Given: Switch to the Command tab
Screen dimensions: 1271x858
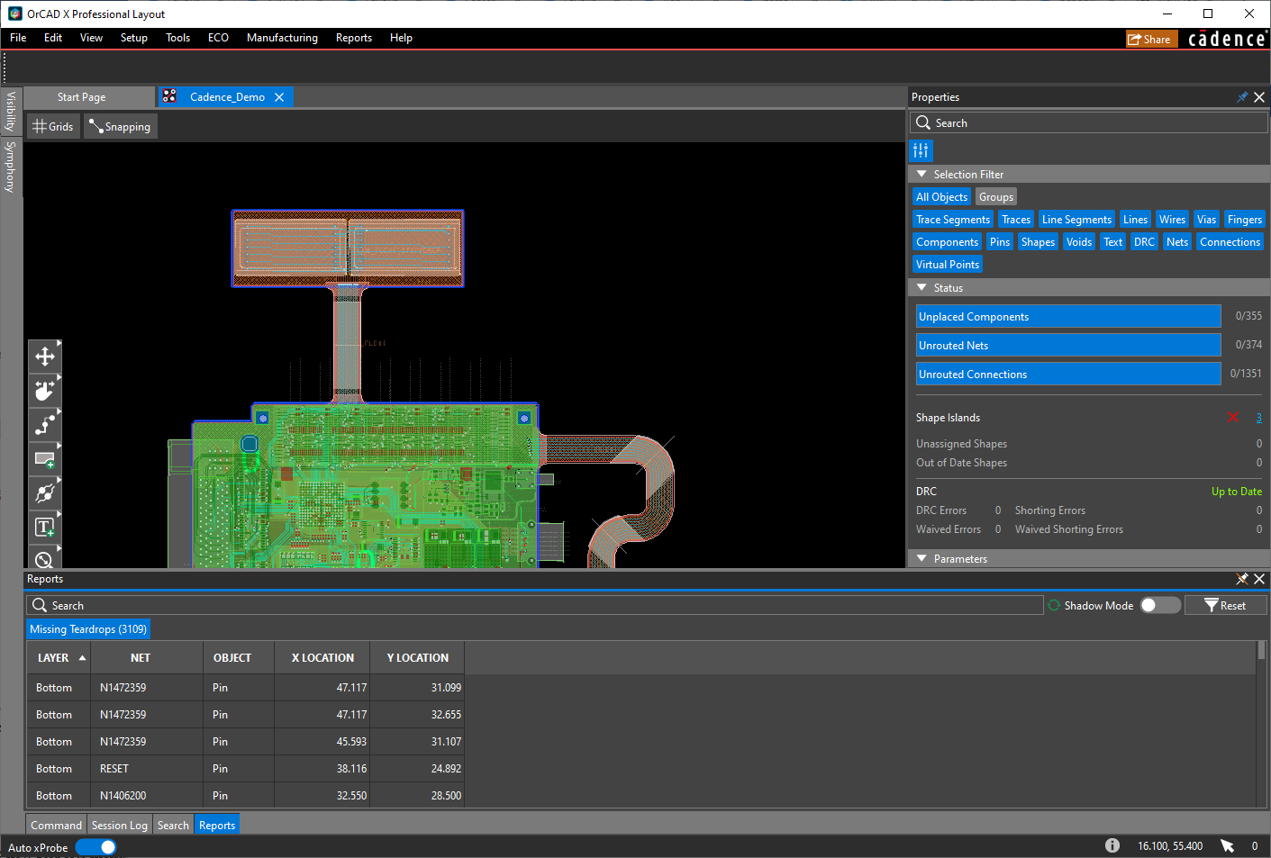Looking at the screenshot, I should tap(56, 825).
